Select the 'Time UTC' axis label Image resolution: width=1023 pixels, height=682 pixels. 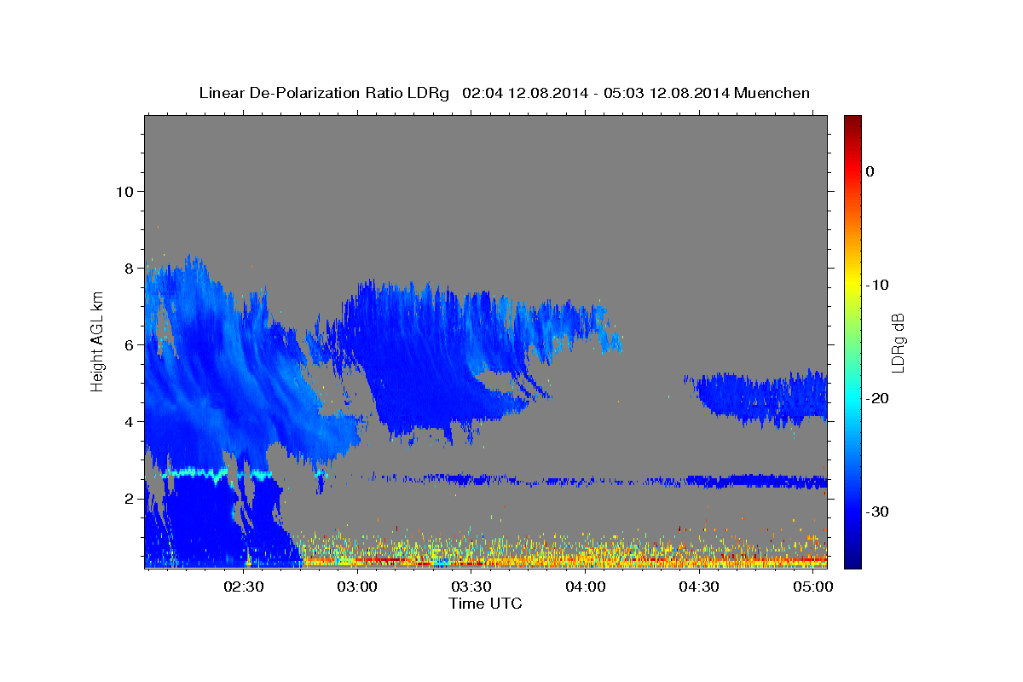coord(485,604)
